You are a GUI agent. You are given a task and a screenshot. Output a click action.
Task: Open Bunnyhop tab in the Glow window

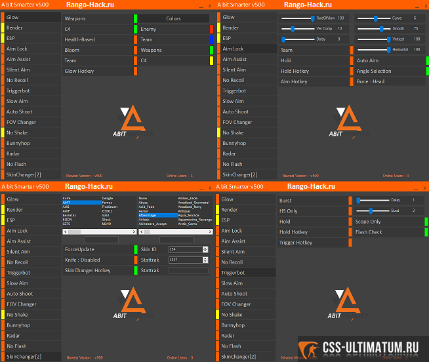tap(31, 143)
